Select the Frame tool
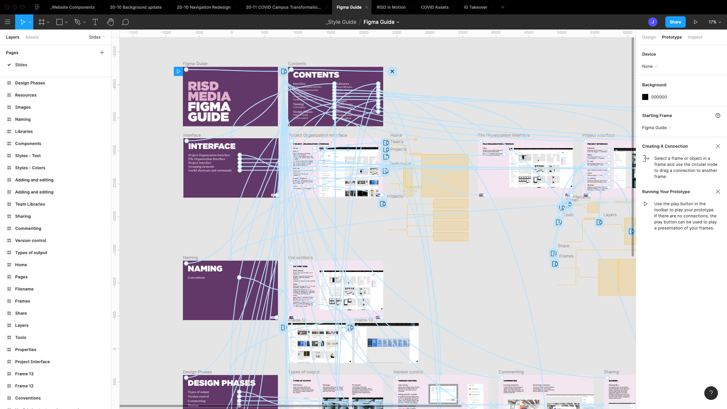Screen dimensions: 727x409 click(x=42, y=22)
